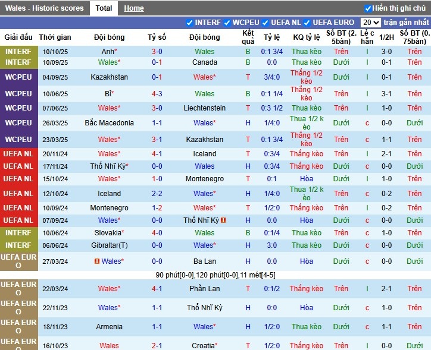Screen dimensions: 431x350
Task: Click the 3-0 score of Anh vs Wales
Action: point(157,52)
